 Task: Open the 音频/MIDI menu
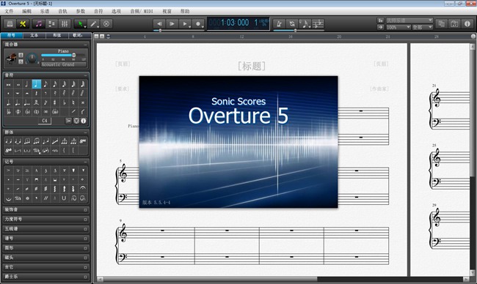[x=142, y=11]
